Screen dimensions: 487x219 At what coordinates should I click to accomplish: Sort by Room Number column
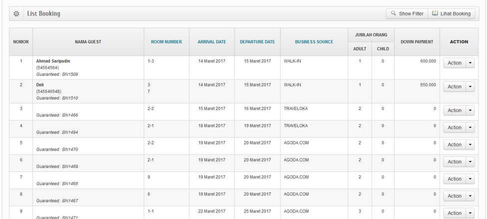pyautogui.click(x=166, y=42)
